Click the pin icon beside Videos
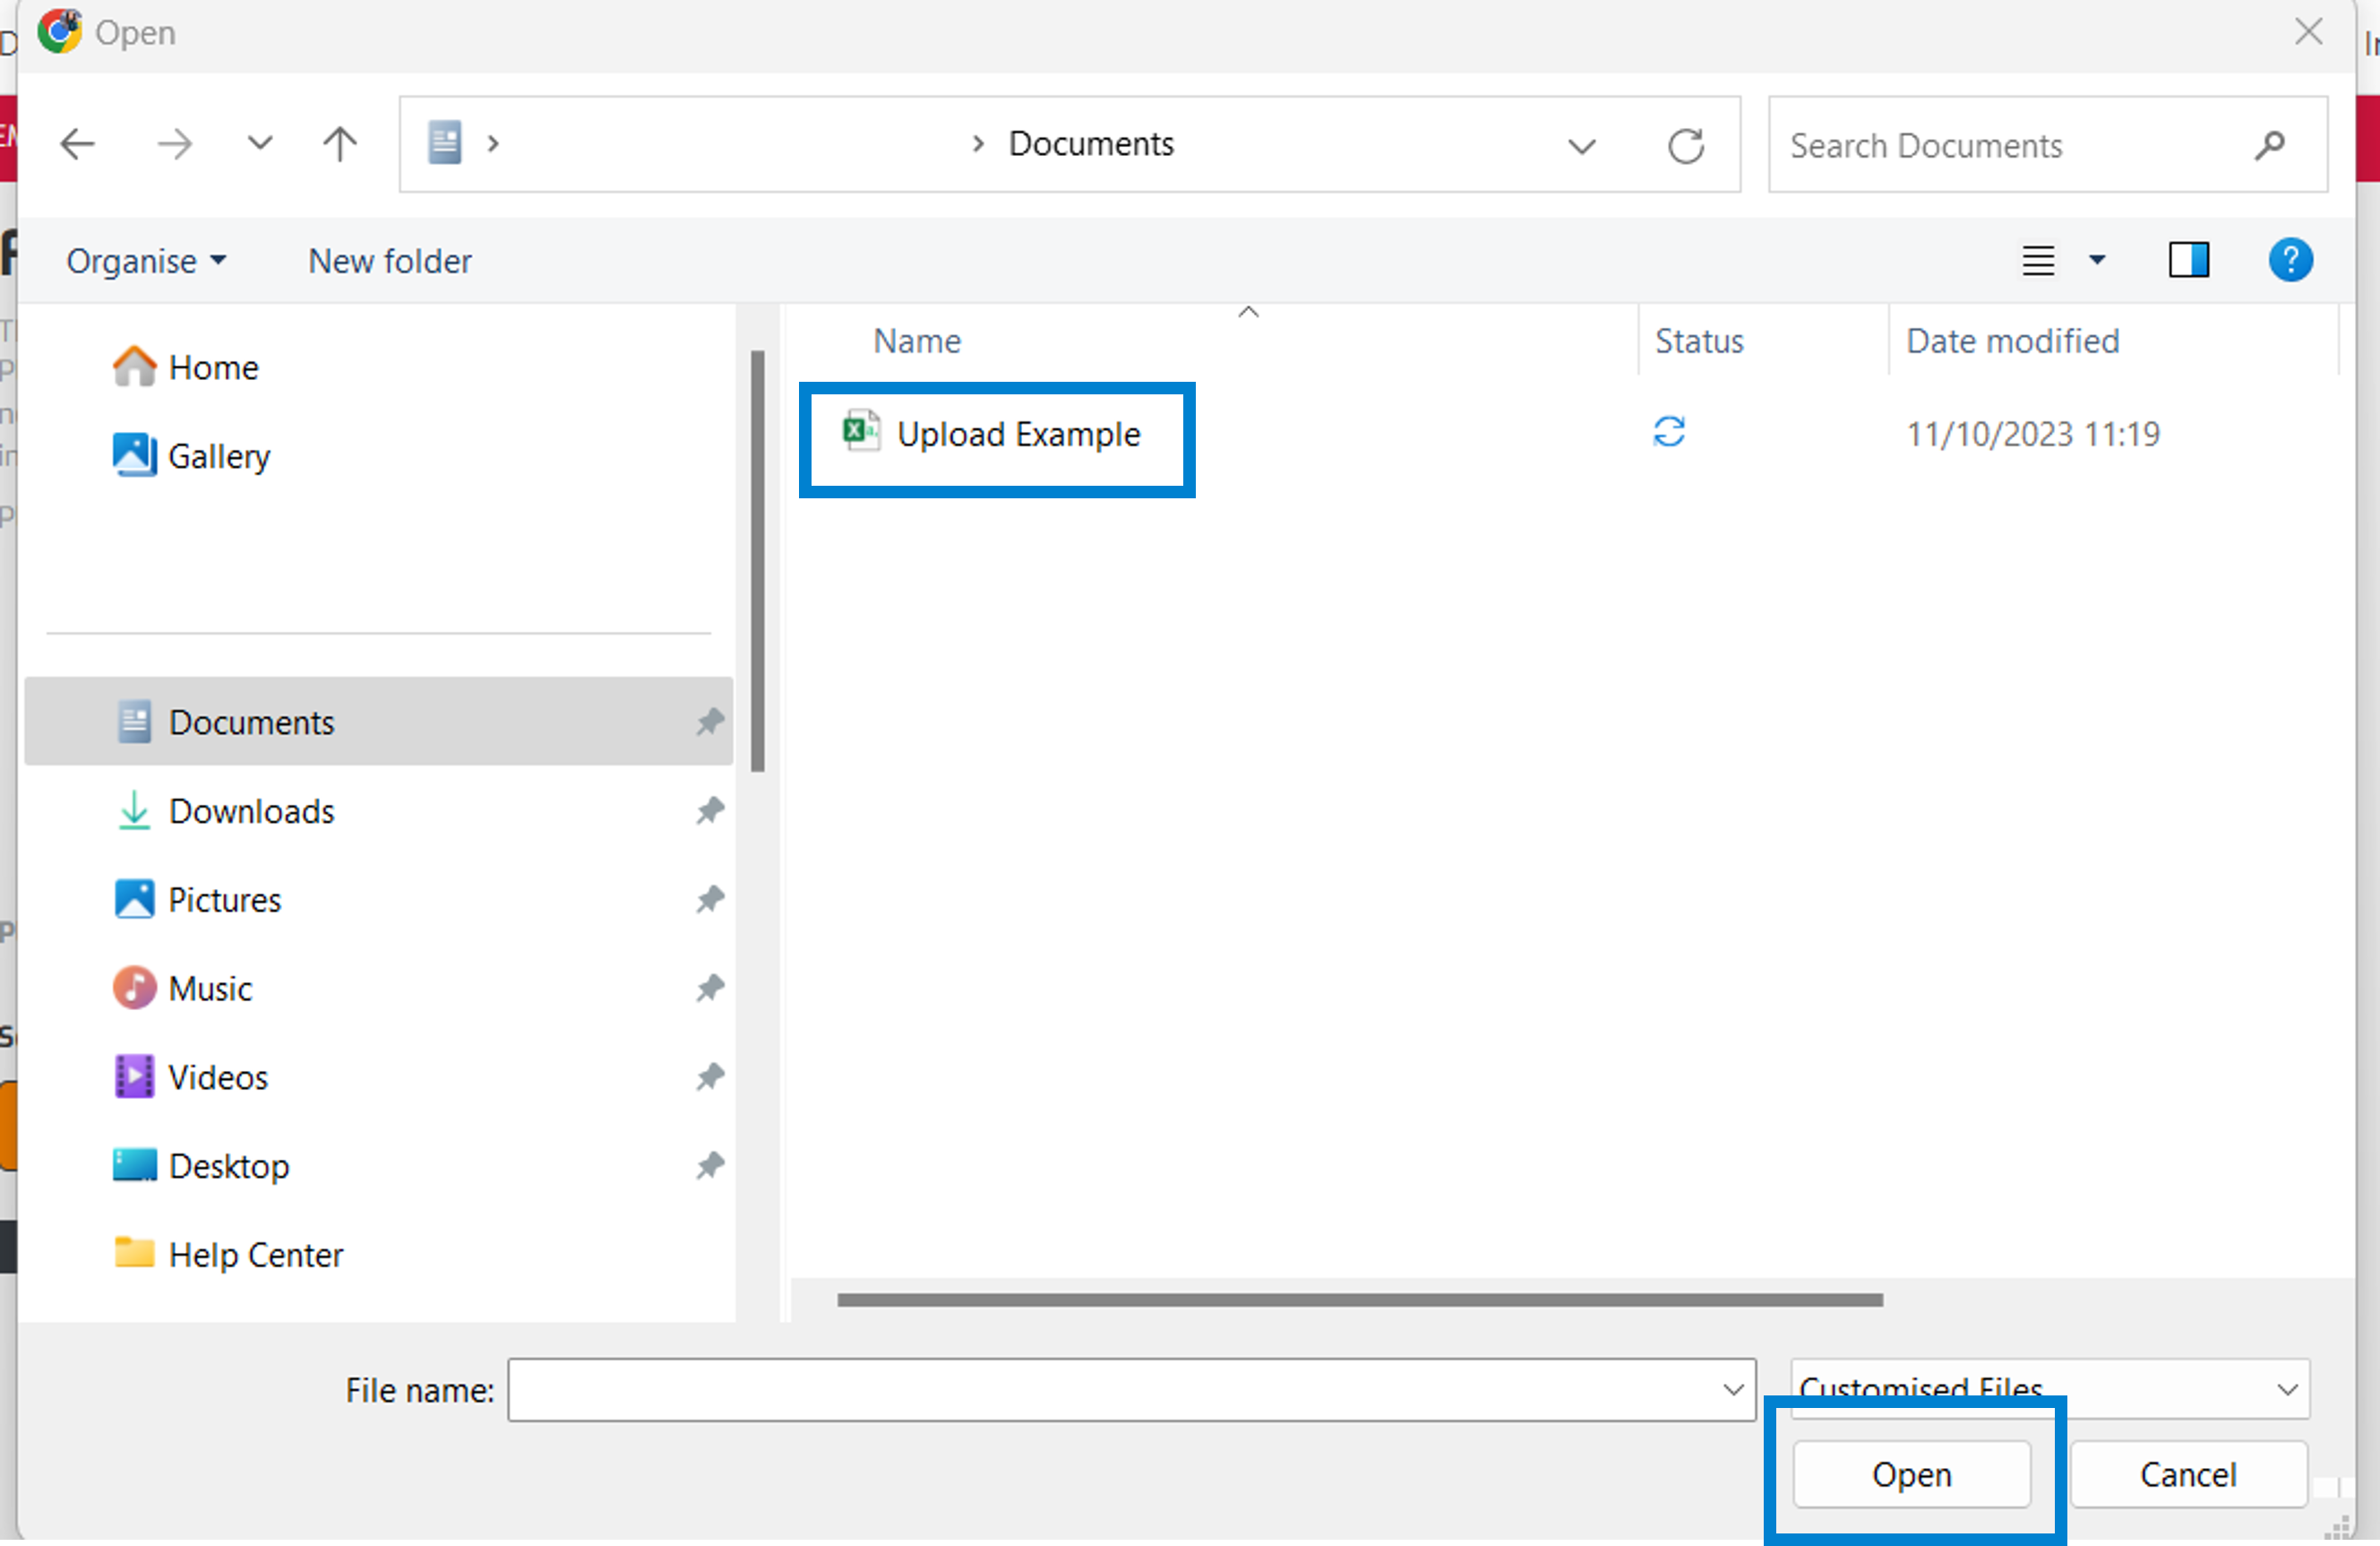This screenshot has width=2380, height=1546. [x=709, y=1077]
